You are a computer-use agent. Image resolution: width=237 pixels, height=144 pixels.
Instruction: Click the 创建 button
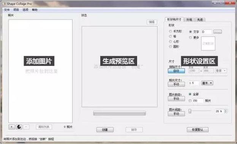105,130
